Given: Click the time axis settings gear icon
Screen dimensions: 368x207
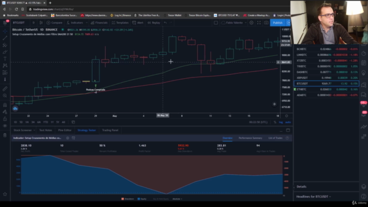Looking at the screenshot, I should point(286,116).
